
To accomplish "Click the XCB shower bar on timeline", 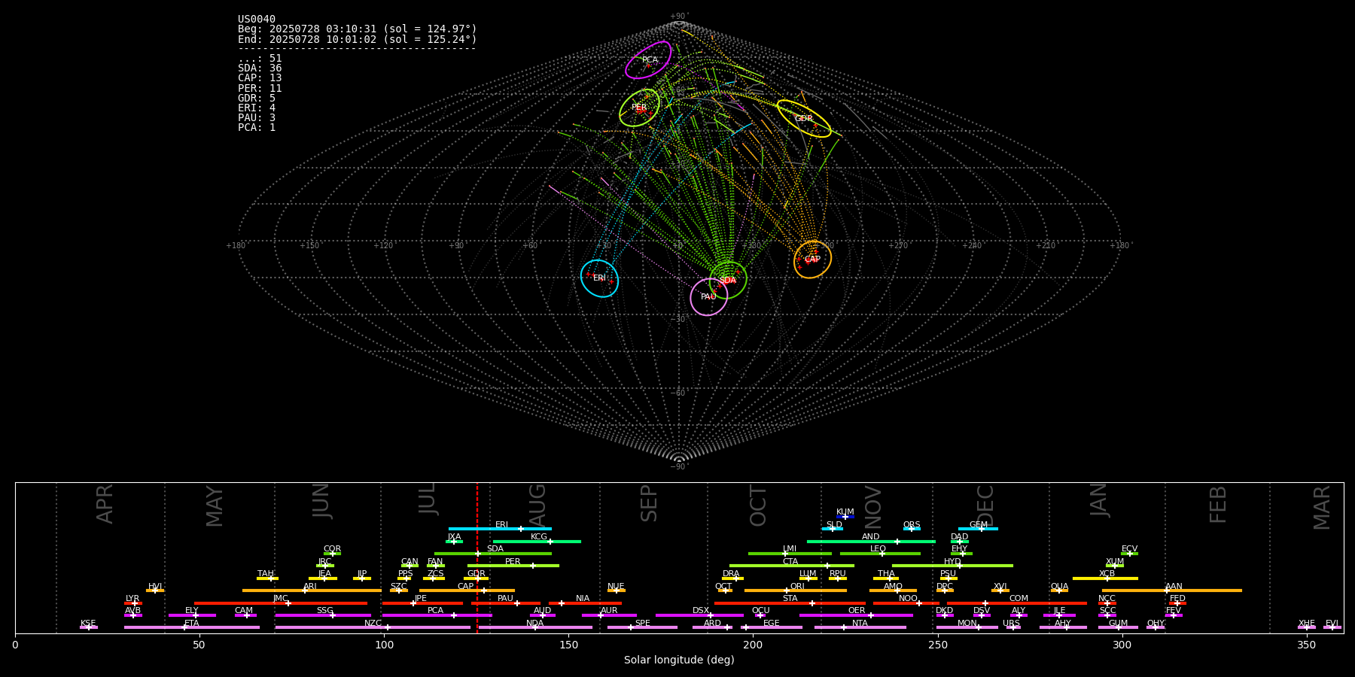I will [1105, 578].
